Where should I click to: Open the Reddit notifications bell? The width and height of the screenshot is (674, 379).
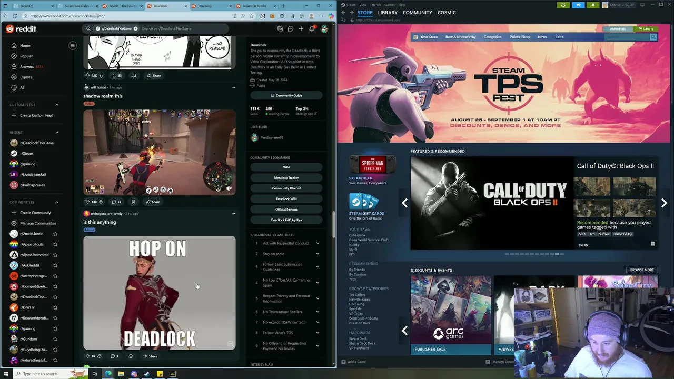coord(312,29)
